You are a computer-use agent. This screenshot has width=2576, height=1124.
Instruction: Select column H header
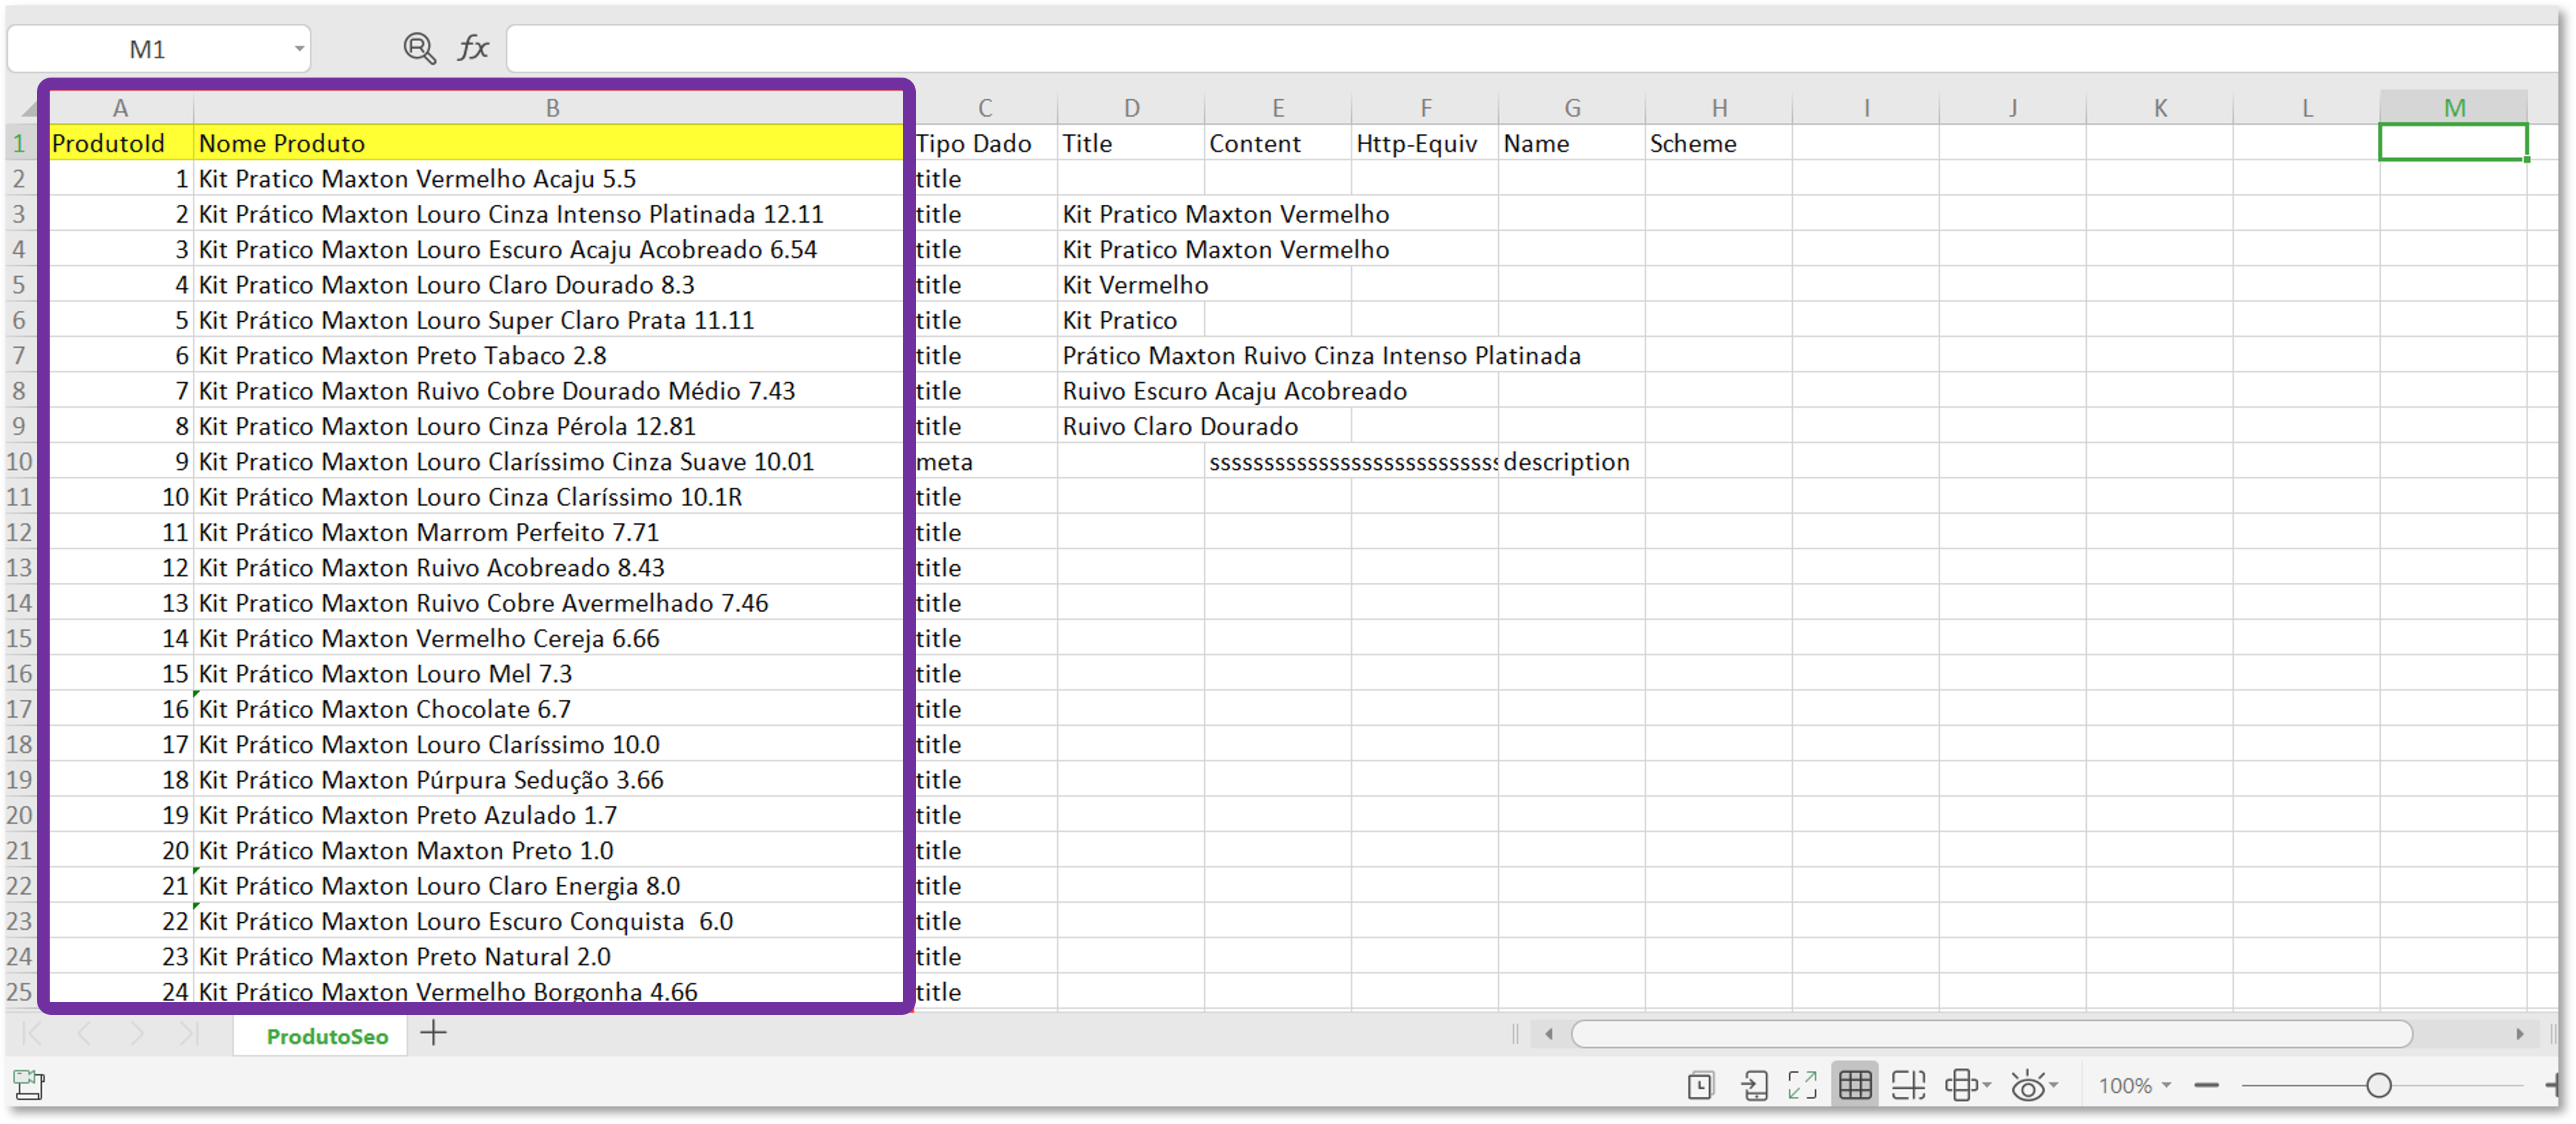(1719, 107)
